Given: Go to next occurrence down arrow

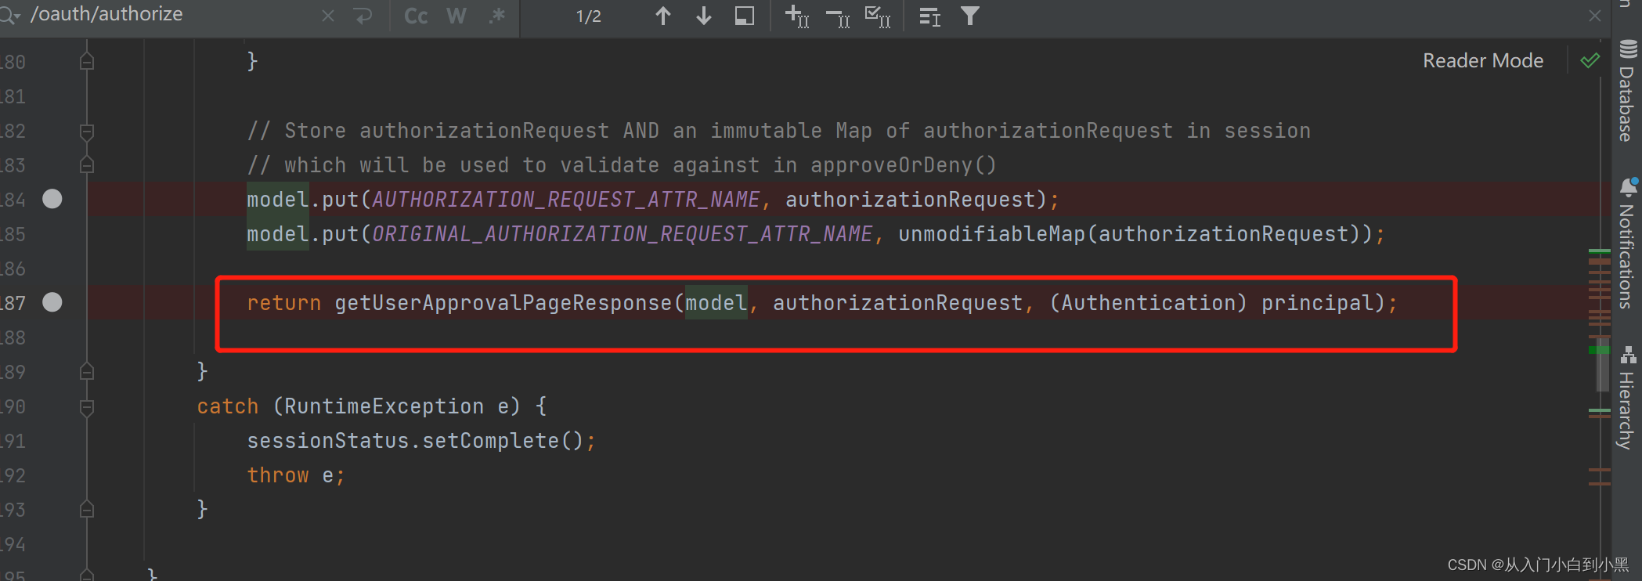Looking at the screenshot, I should point(704,16).
